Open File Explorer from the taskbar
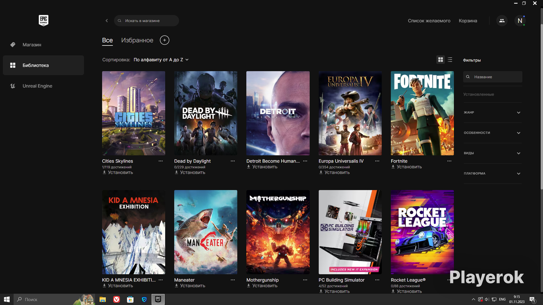The image size is (543, 305). 103,300
